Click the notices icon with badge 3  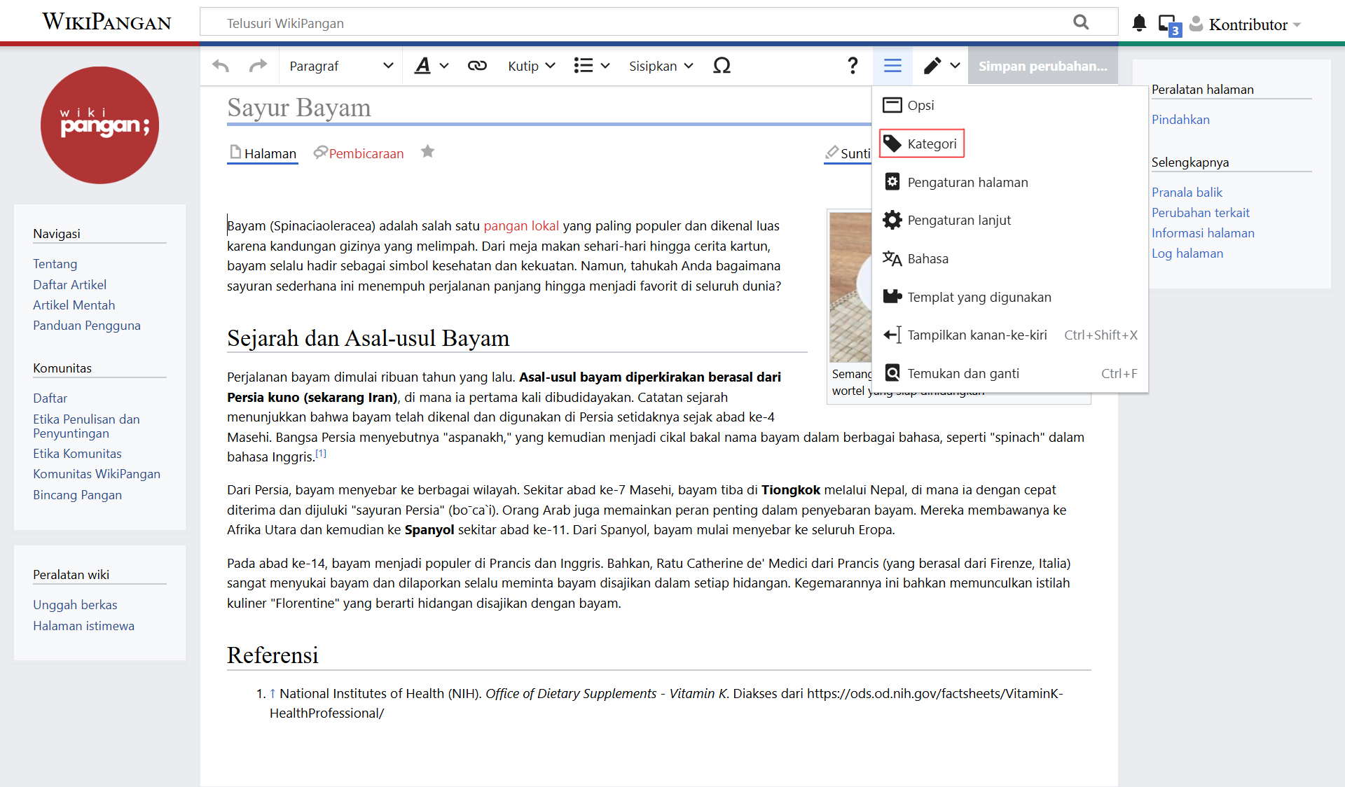coord(1168,25)
